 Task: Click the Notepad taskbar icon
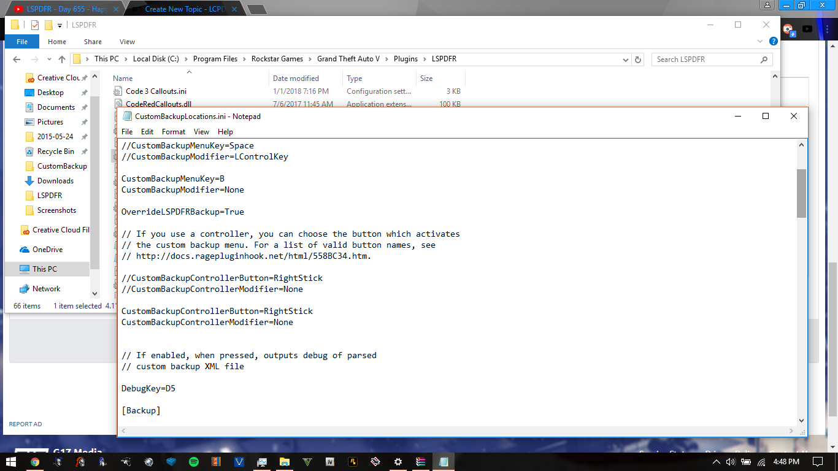tap(444, 462)
